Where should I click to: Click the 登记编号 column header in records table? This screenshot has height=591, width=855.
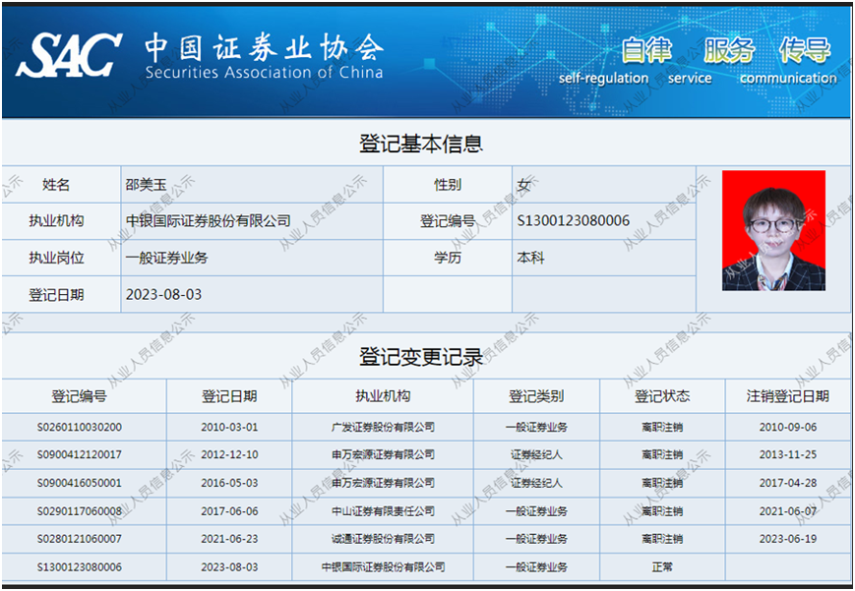[79, 396]
